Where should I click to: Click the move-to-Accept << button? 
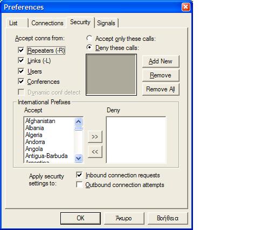coord(95,152)
